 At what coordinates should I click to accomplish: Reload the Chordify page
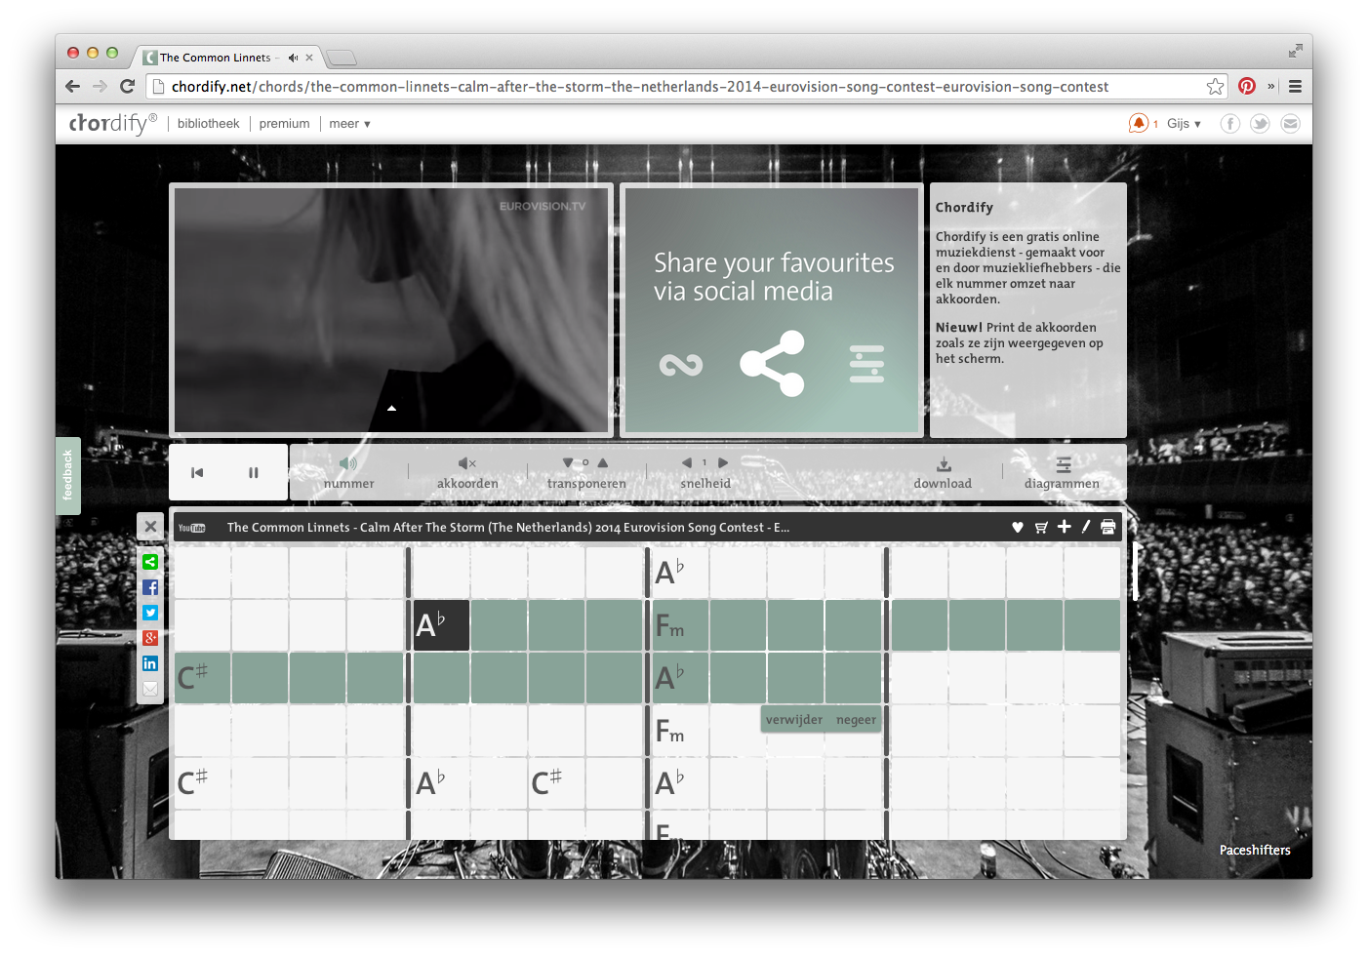coord(127,86)
